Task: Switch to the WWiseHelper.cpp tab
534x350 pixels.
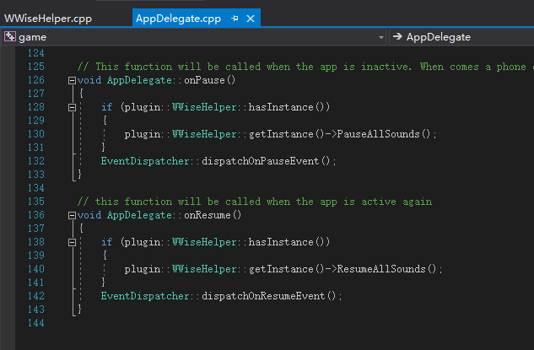Action: point(48,19)
